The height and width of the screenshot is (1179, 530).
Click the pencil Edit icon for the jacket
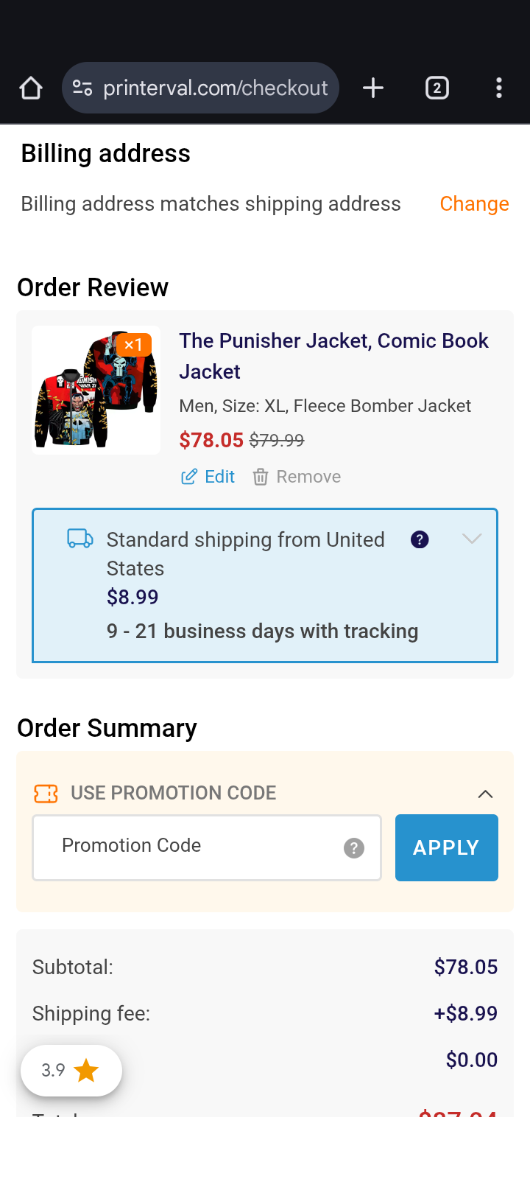click(x=189, y=477)
